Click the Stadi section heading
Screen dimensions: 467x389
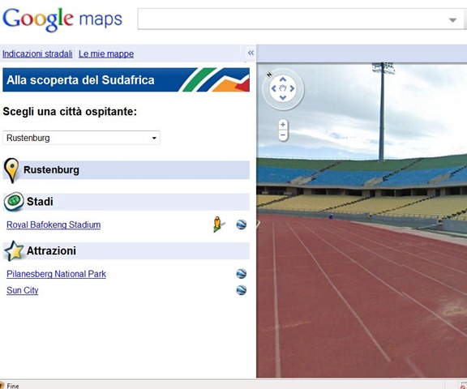40,202
